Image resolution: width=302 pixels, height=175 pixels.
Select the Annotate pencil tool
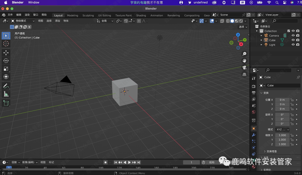[6, 86]
